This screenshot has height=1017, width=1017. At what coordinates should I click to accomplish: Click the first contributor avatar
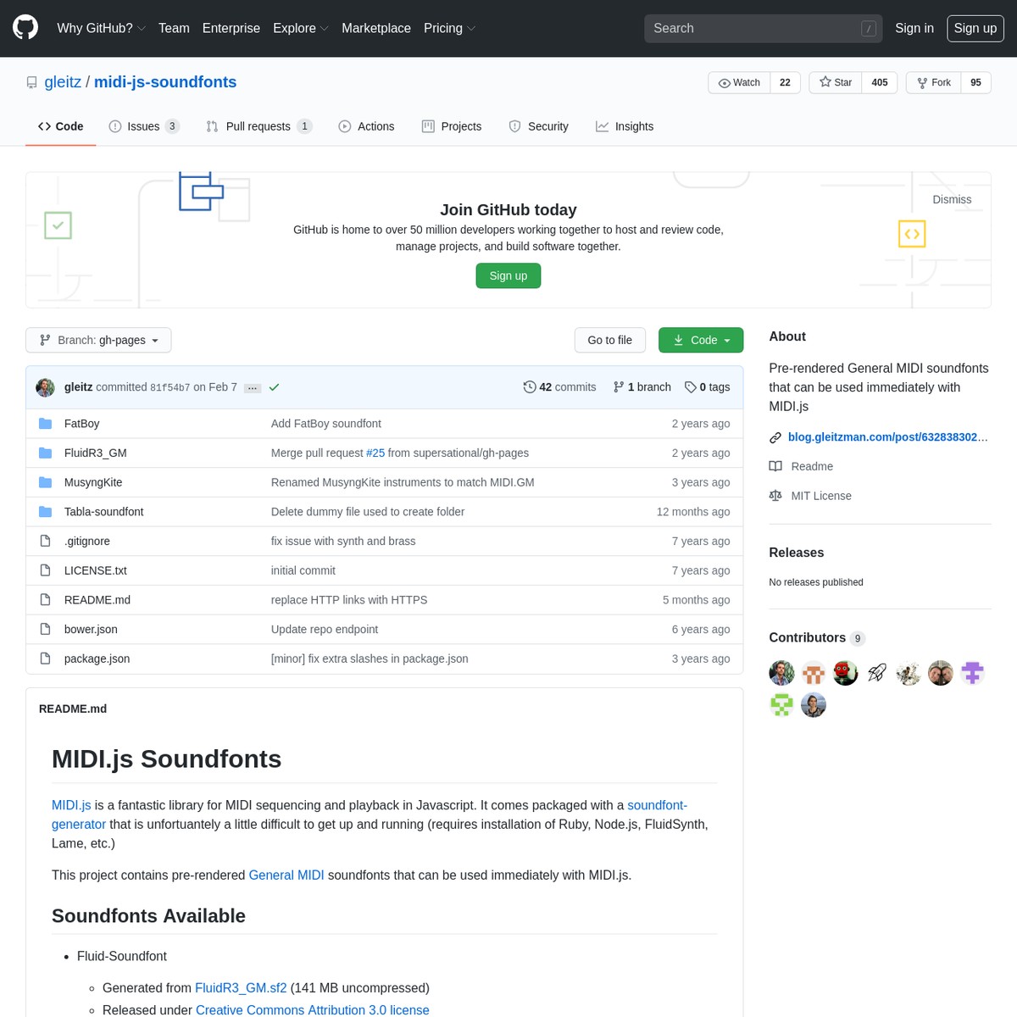tap(781, 673)
